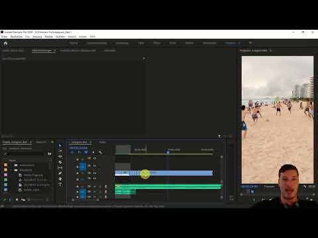Toggle nest-sequence insert button in timeline
318x238 pixels.
pos(72,152)
